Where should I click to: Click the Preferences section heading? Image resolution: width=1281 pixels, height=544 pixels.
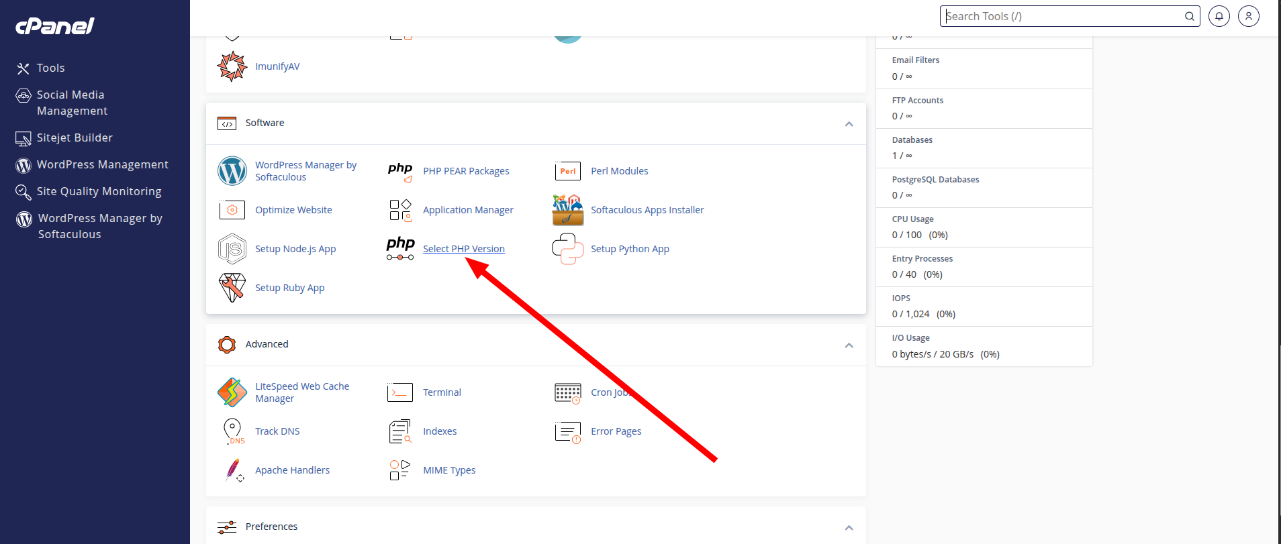tap(271, 527)
